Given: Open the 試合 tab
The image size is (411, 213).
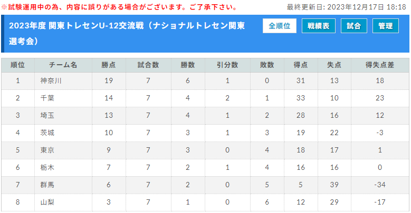Looking at the screenshot, I should coord(354,26).
